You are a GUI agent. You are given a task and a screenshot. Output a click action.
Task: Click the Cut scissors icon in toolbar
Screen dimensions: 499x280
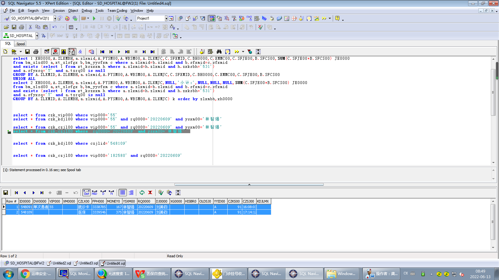(x=30, y=27)
